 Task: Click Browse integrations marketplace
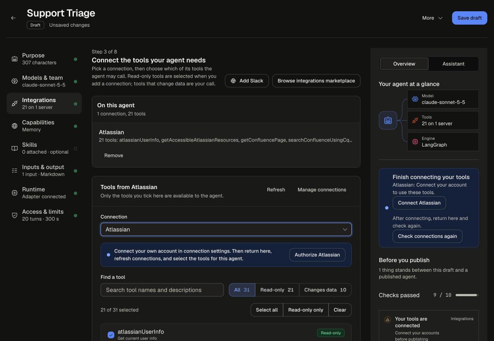(x=316, y=81)
